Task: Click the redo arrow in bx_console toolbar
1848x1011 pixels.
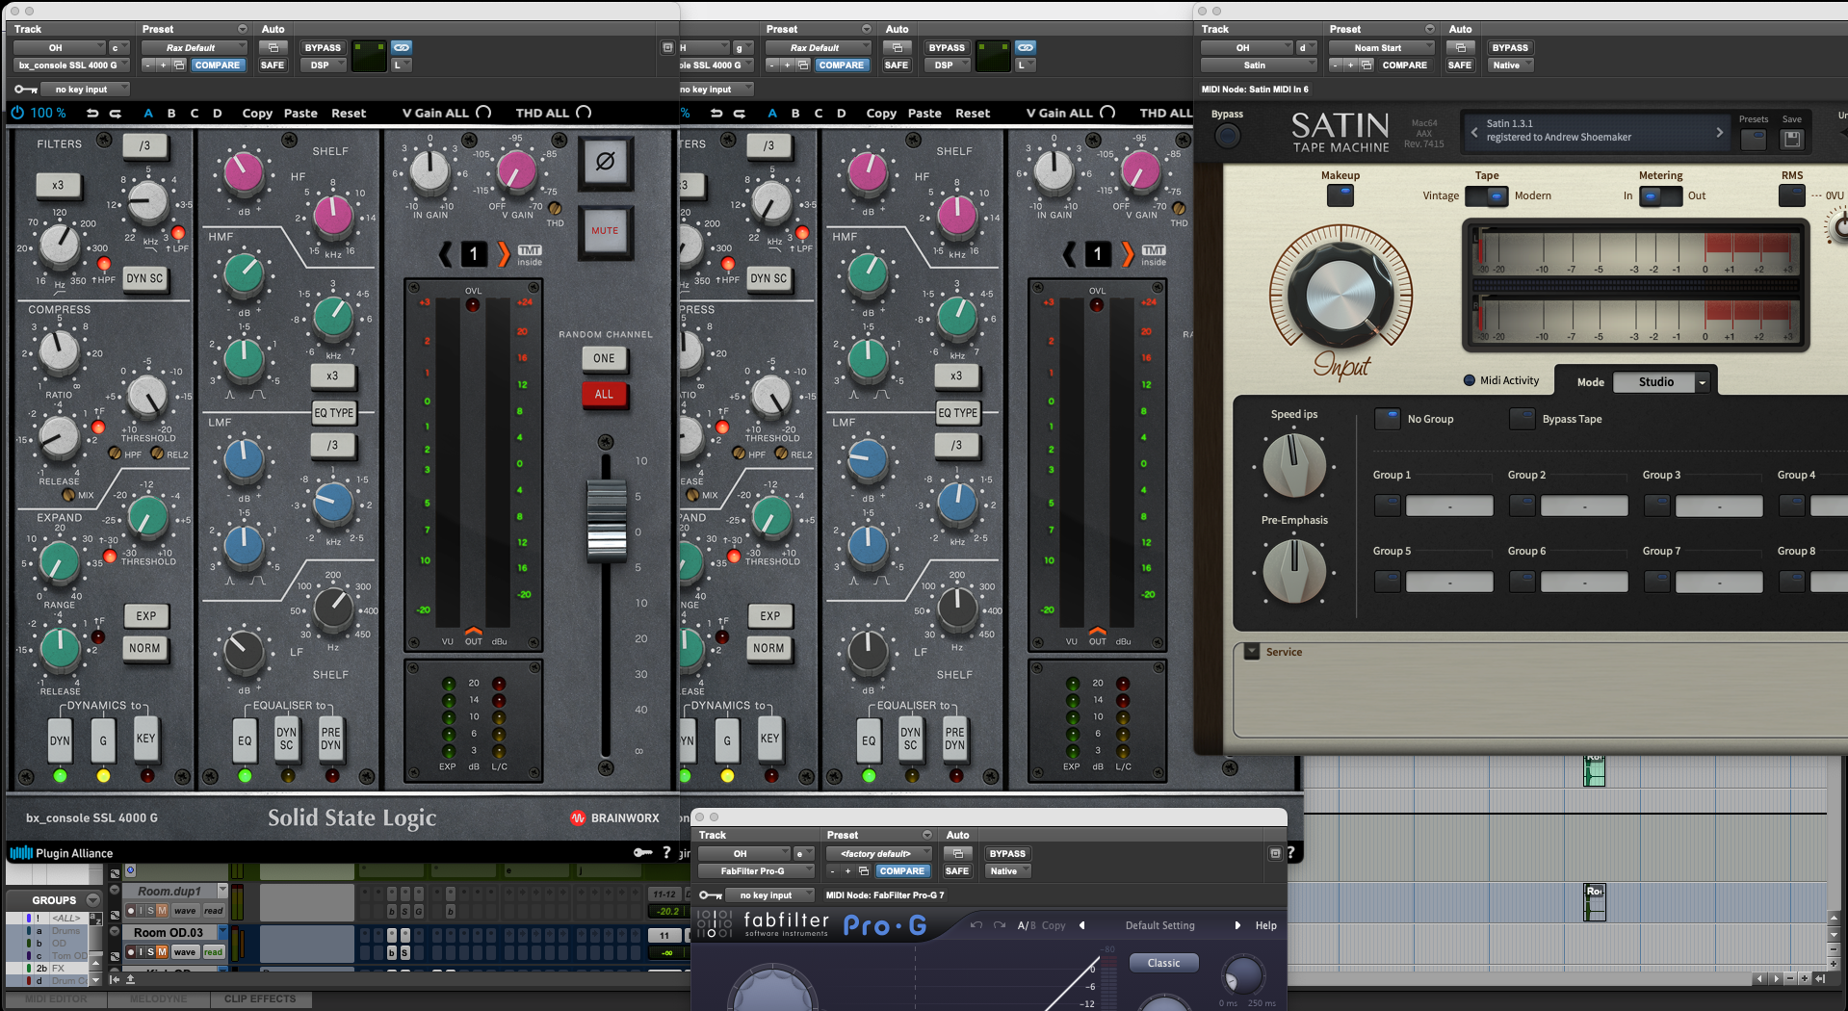Action: 115,113
